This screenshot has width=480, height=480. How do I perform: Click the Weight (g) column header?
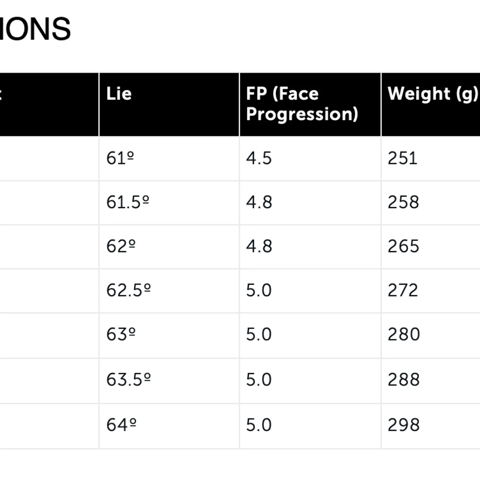pyautogui.click(x=432, y=94)
